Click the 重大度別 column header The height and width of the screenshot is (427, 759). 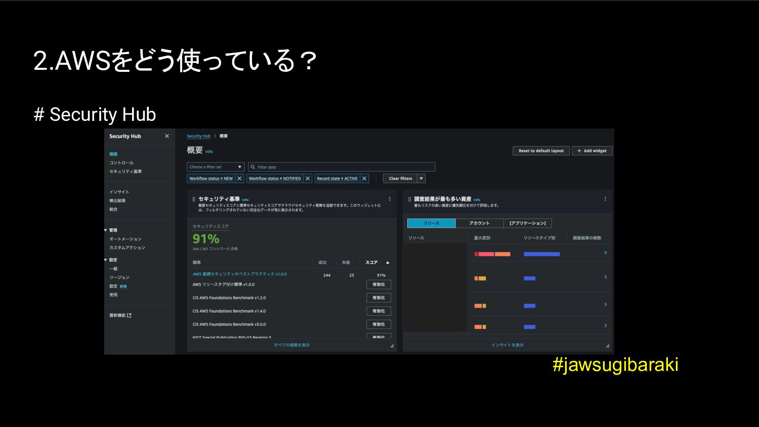[x=482, y=238]
